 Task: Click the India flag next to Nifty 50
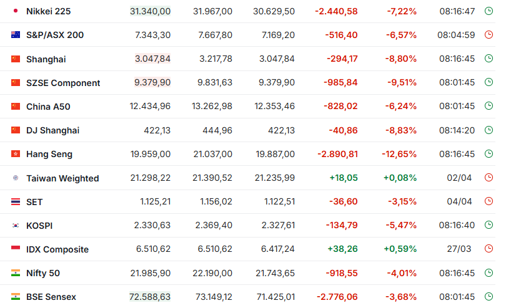pyautogui.click(x=16, y=272)
